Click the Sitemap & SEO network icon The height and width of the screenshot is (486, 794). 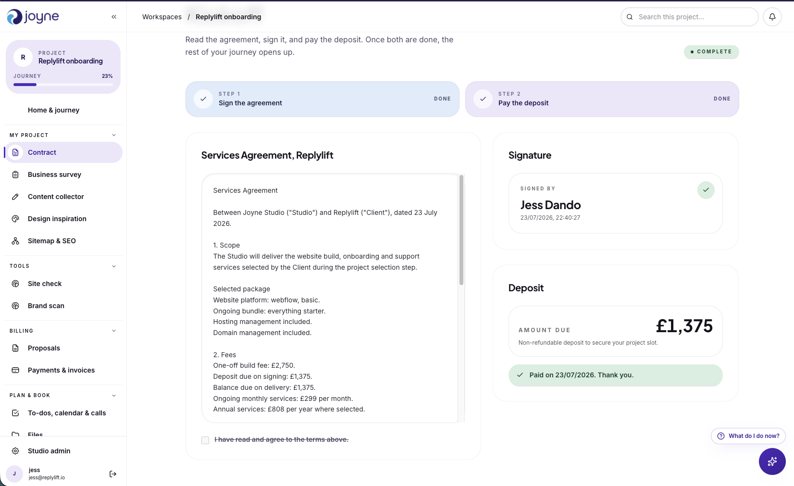point(15,241)
